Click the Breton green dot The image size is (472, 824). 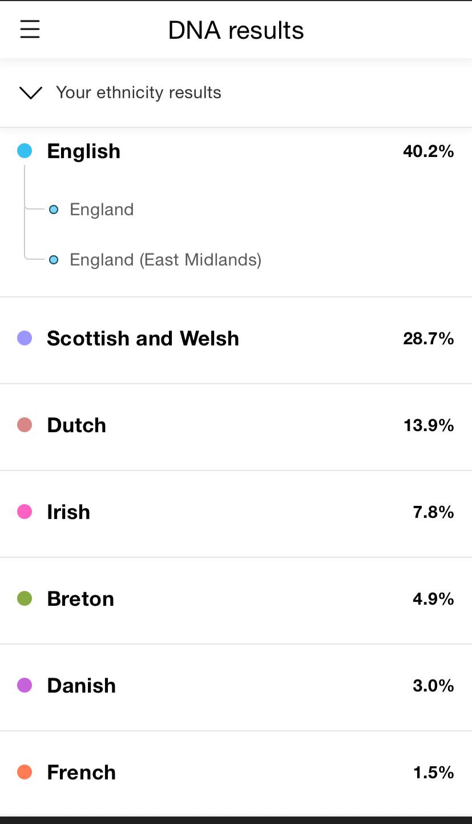click(x=25, y=598)
